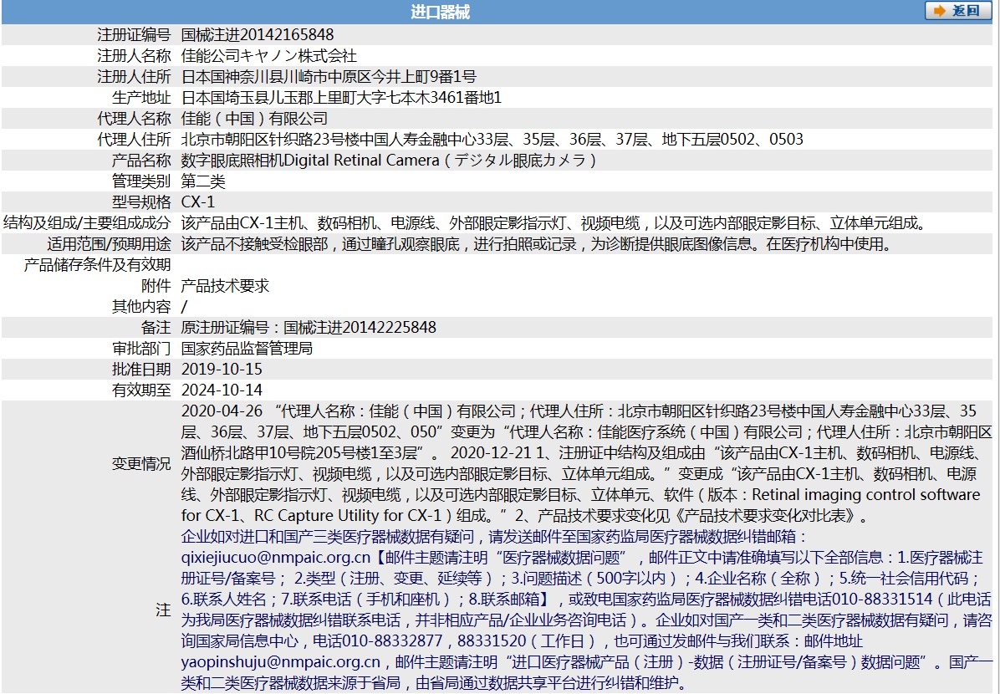Click the 型号规格 label
The height and width of the screenshot is (694, 1000).
click(141, 202)
